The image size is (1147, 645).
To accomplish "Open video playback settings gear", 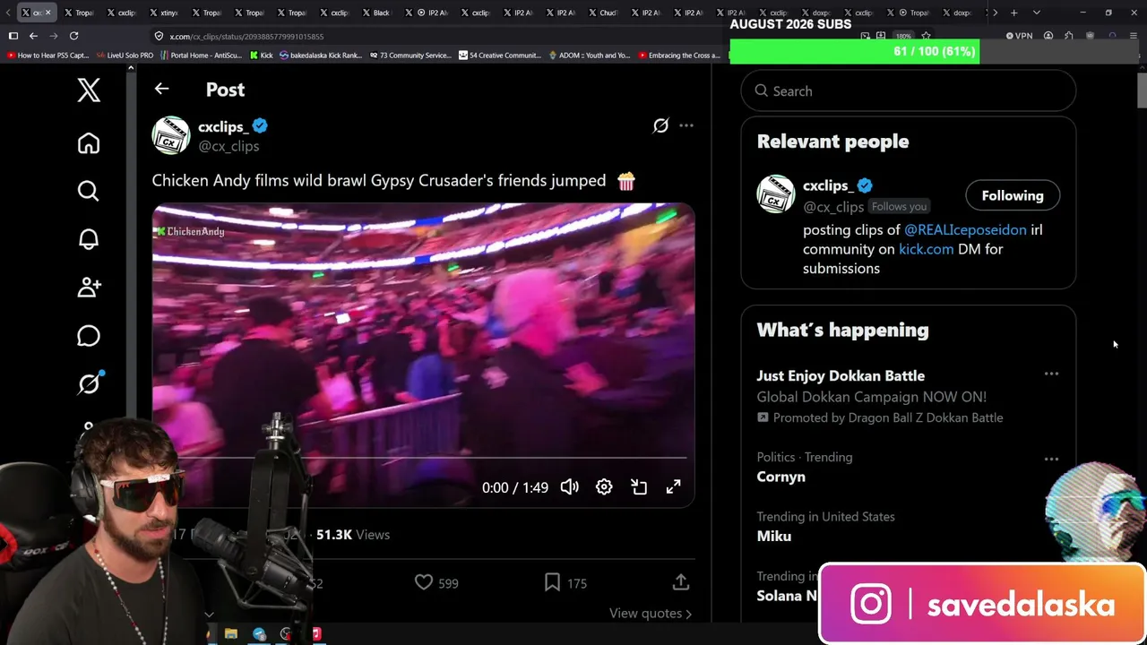I will coord(604,486).
